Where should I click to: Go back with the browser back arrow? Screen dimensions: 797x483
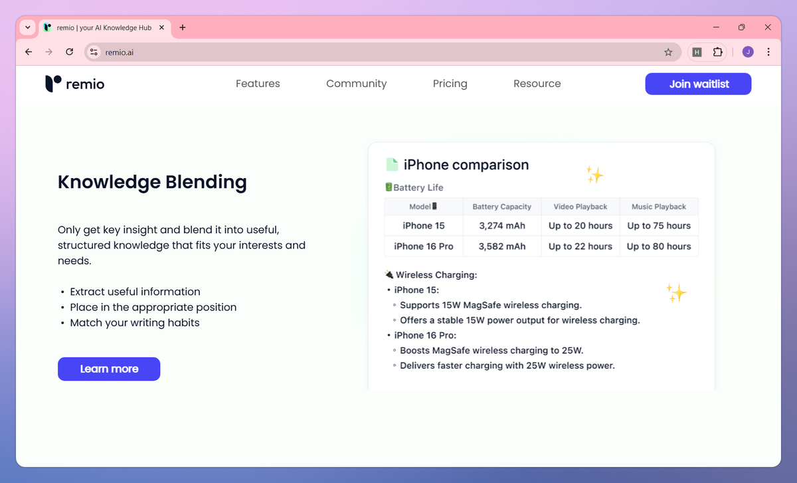pos(28,52)
